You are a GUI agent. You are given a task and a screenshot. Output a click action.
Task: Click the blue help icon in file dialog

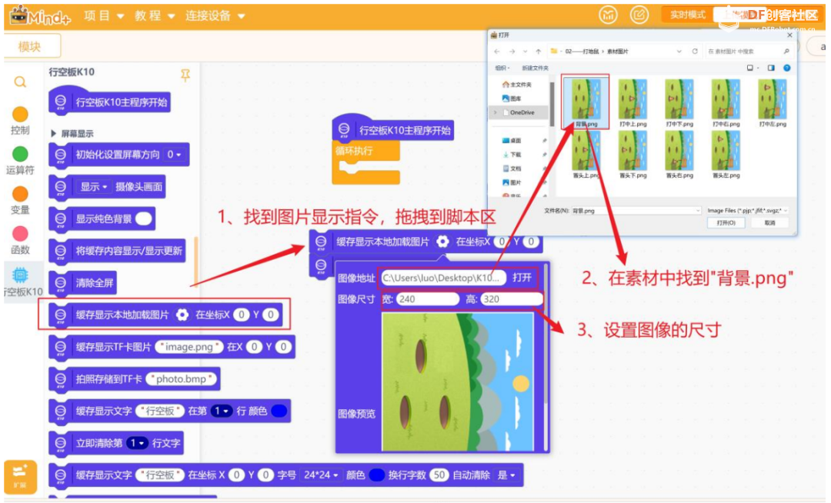coord(787,68)
